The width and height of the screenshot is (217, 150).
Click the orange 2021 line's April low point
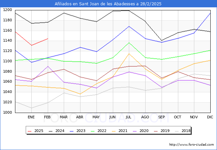point(80,94)
